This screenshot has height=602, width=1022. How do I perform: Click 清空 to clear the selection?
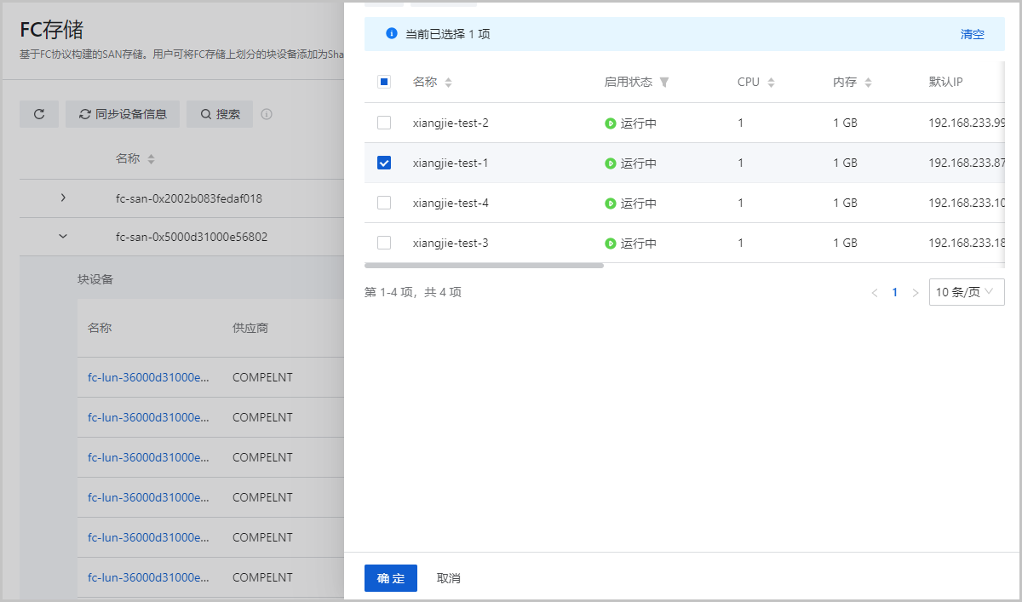coord(972,34)
